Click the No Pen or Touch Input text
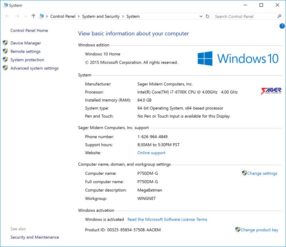The width and height of the screenshot is (286, 247). (183, 116)
